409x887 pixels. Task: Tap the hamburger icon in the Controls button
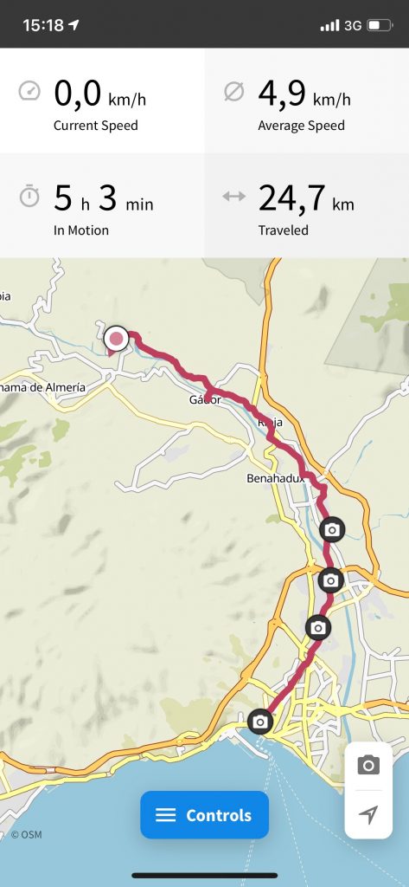[x=166, y=814]
